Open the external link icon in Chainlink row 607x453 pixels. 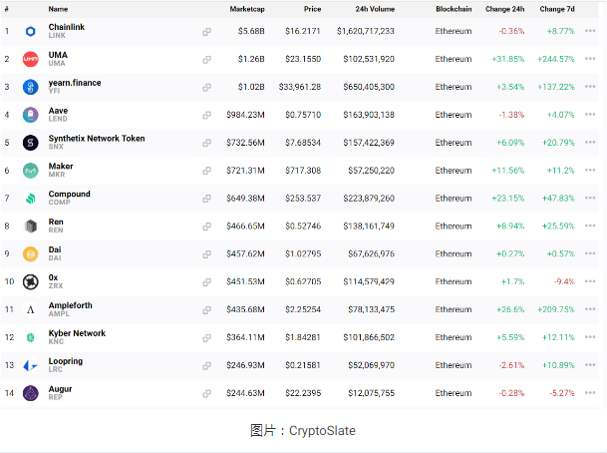[x=206, y=32]
